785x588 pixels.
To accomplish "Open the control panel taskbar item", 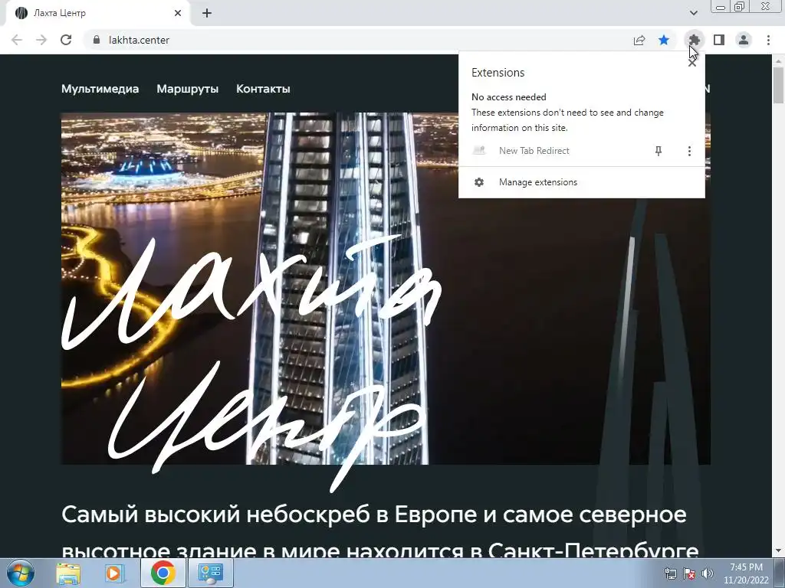I will pos(210,573).
